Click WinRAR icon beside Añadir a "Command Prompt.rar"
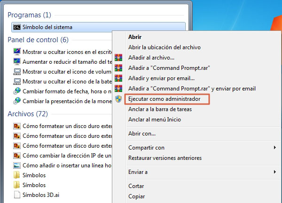This screenshot has width=282, height=203. tap(118, 68)
